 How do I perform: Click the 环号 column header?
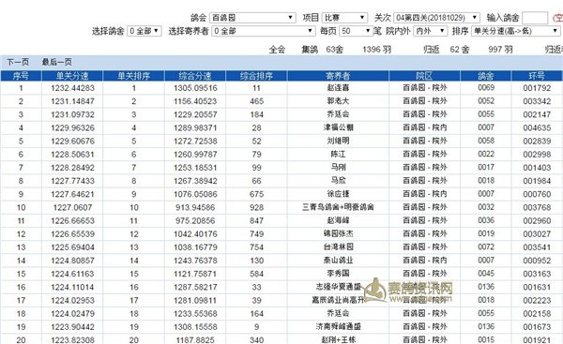point(537,76)
